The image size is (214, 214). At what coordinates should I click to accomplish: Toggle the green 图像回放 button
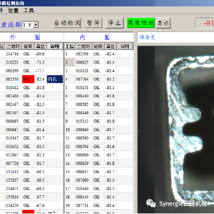[x=141, y=23]
